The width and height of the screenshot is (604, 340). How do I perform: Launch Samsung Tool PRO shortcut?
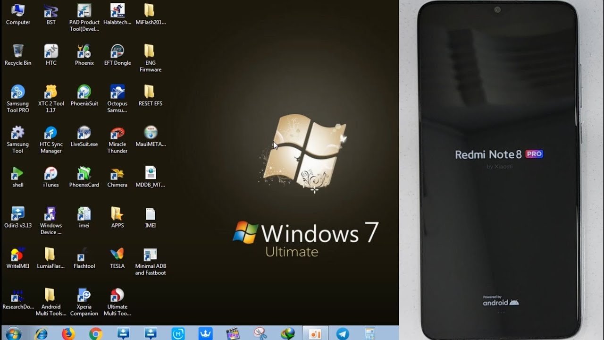[x=18, y=99]
